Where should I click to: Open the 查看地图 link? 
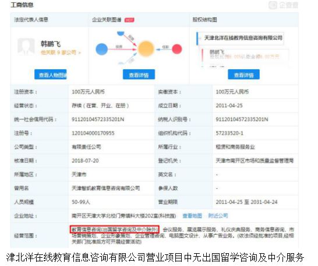(x=192, y=216)
